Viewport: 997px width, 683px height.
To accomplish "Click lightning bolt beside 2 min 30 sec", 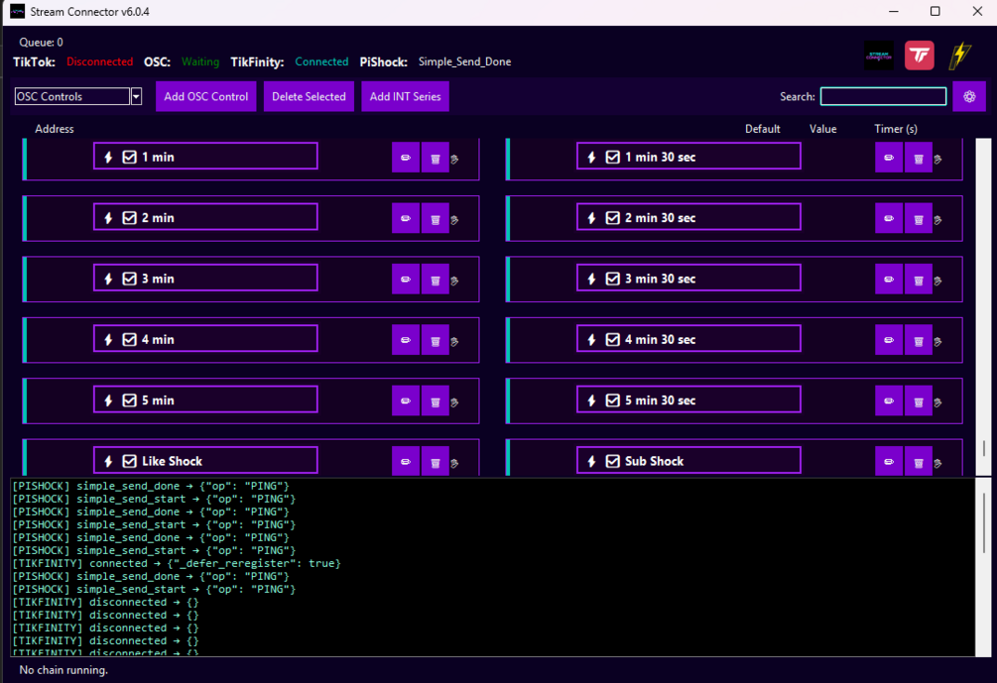I will 592,218.
